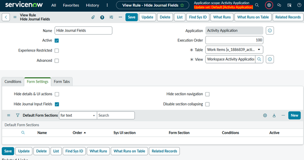Viewport: 304px width, 160px height.
Task: Click top What Runs on Table button
Action: point(253,17)
